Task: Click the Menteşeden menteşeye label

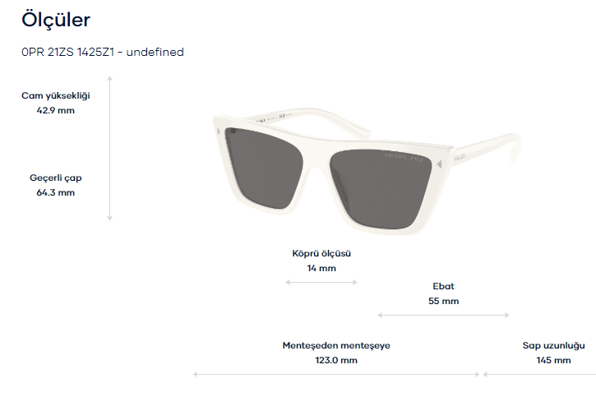Action: point(336,345)
